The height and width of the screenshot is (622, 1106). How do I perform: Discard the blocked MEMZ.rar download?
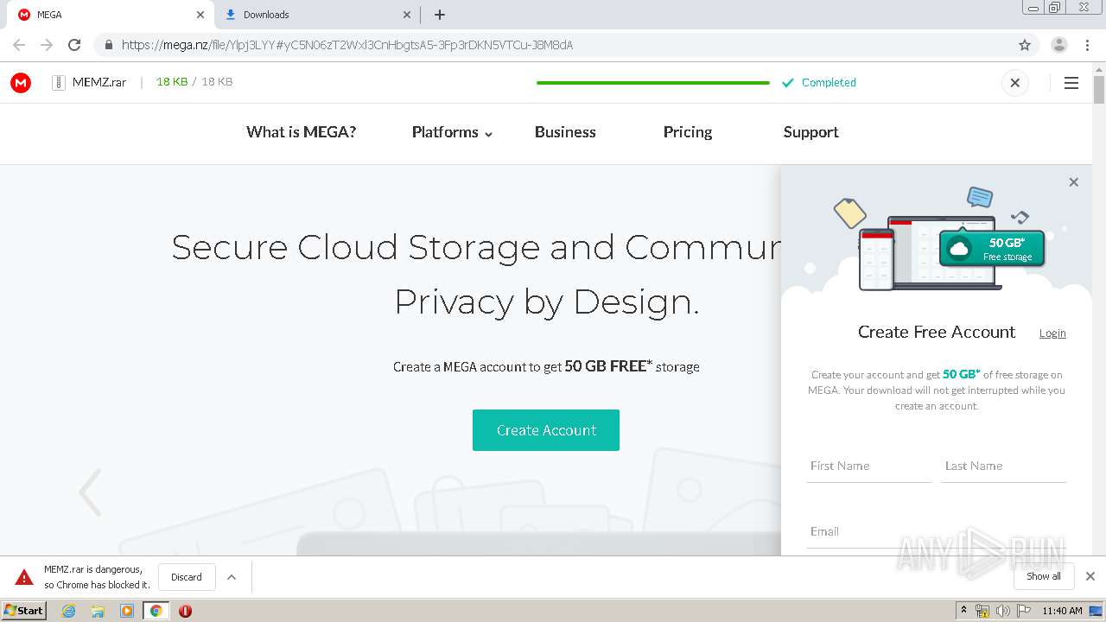point(187,577)
